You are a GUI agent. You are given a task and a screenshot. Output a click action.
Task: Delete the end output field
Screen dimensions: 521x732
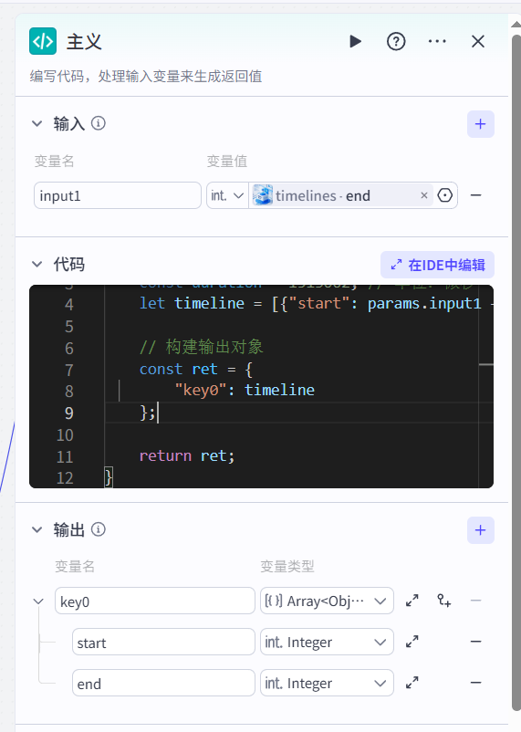[x=475, y=683]
